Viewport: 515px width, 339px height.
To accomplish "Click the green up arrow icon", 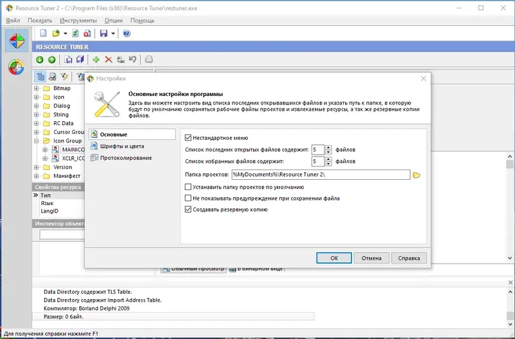I will click(52, 59).
